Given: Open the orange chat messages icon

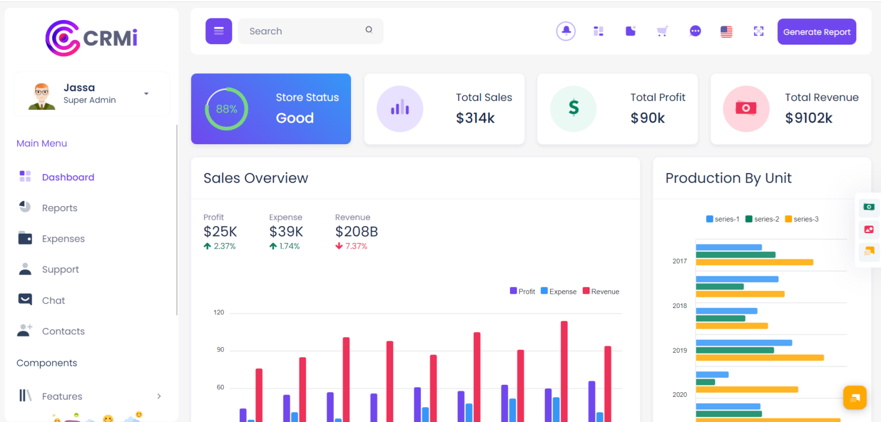Looking at the screenshot, I should coord(868,252).
